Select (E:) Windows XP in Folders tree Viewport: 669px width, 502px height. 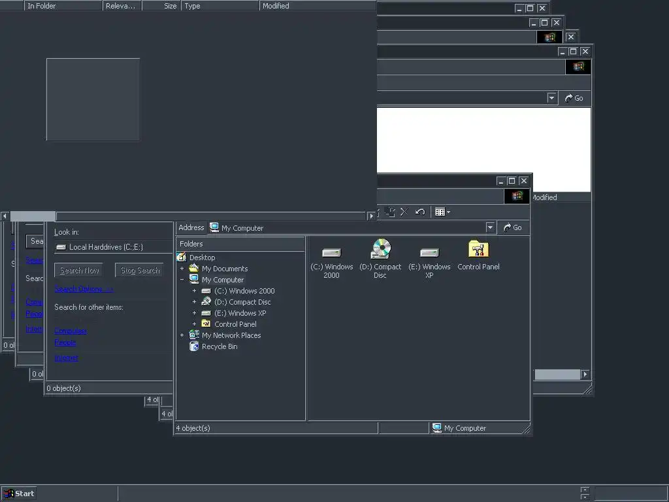(x=240, y=313)
